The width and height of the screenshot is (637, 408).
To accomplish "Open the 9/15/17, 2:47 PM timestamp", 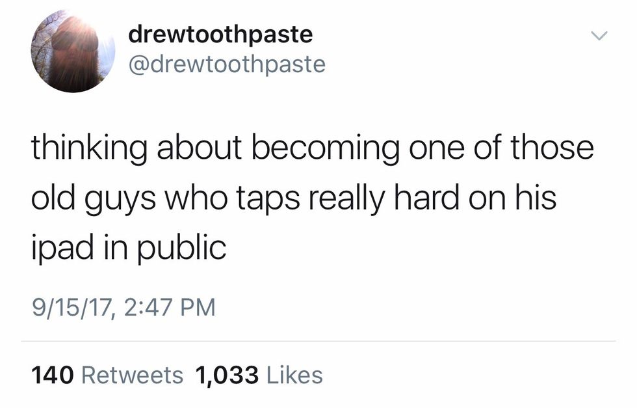I will (x=123, y=307).
